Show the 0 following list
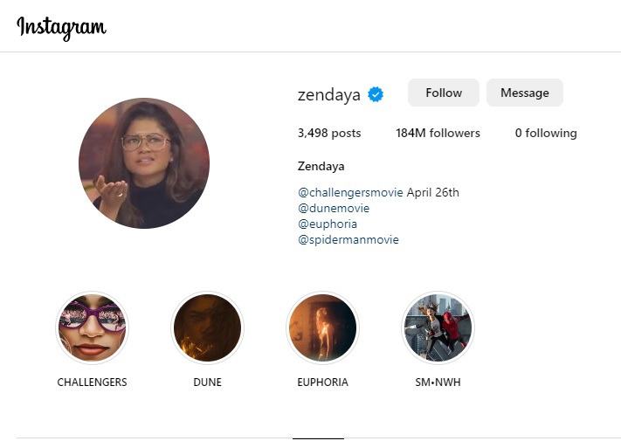 (546, 133)
